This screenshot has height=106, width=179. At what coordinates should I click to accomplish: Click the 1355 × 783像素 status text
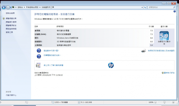(61, 102)
